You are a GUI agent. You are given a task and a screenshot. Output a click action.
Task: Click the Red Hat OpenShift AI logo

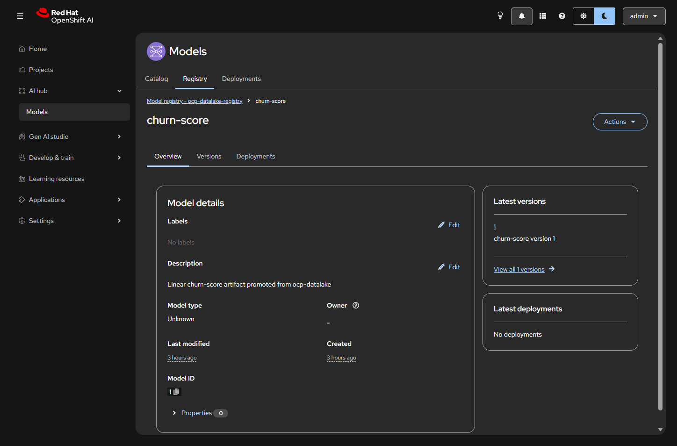[65, 16]
